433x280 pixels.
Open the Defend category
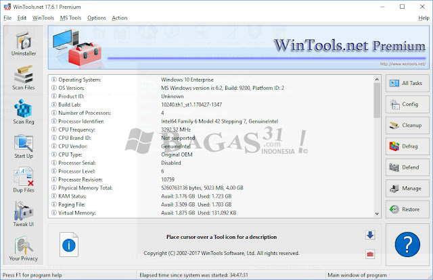(407, 167)
